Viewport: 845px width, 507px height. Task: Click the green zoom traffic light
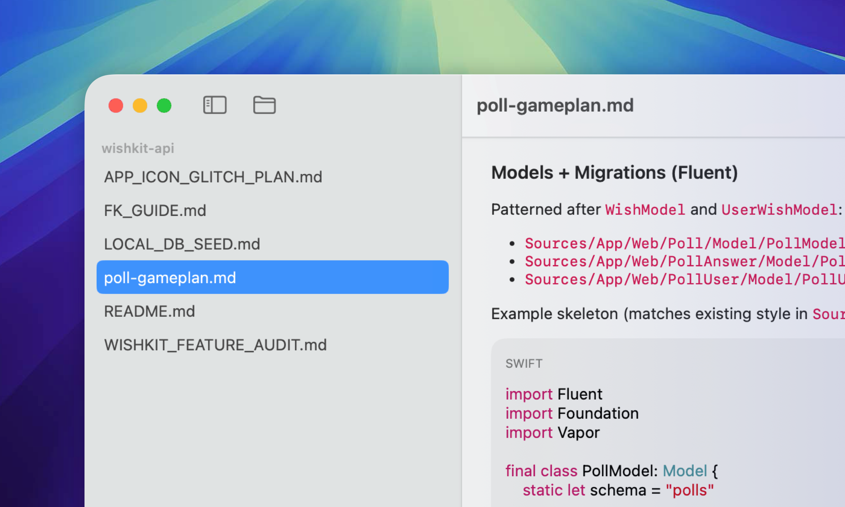[164, 105]
